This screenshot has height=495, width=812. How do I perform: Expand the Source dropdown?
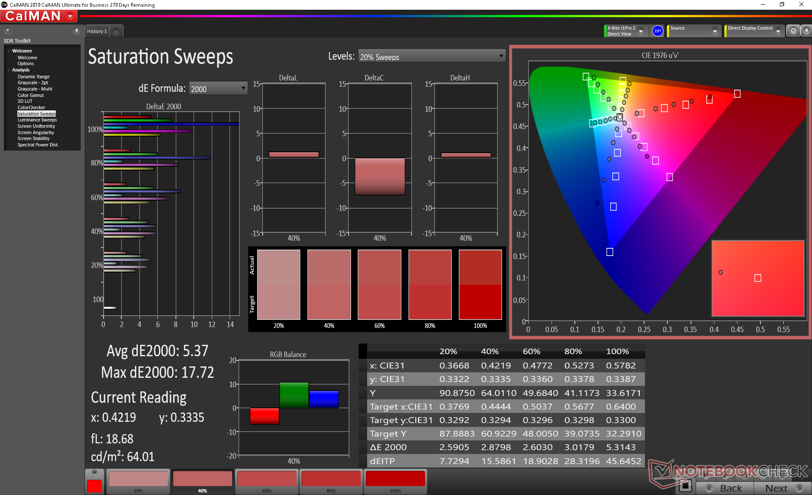pyautogui.click(x=715, y=31)
